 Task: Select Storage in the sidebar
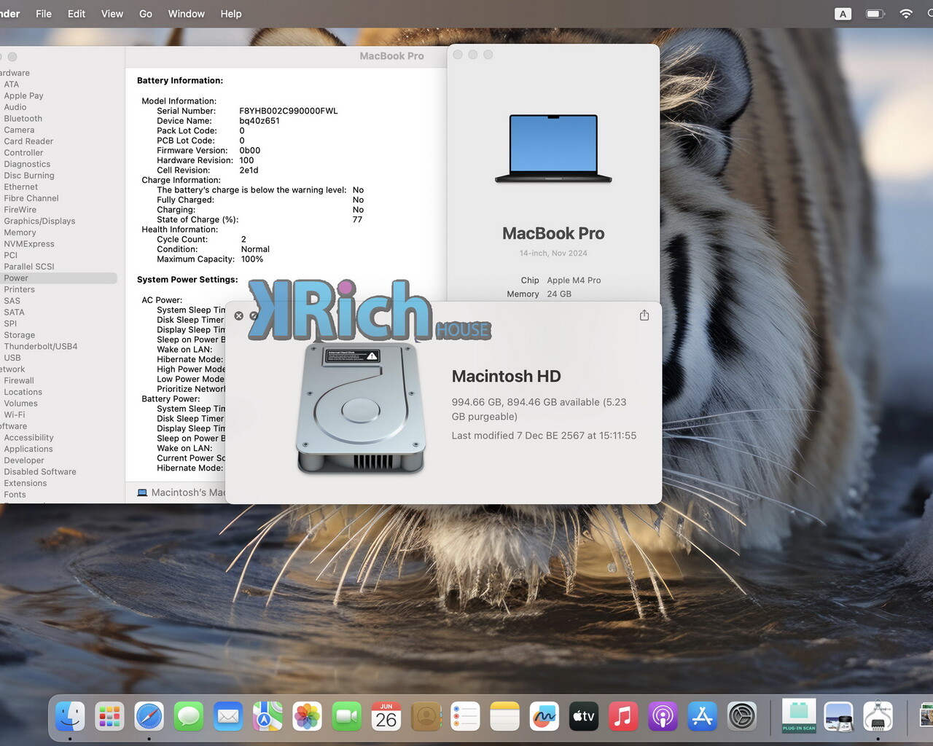[20, 335]
